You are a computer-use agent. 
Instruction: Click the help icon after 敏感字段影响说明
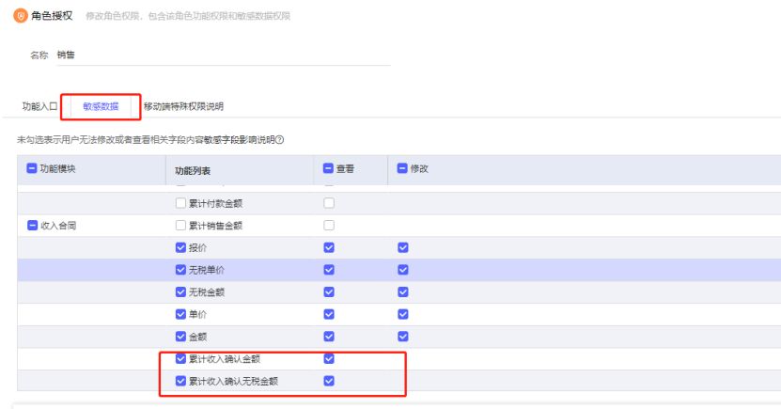[x=280, y=140]
